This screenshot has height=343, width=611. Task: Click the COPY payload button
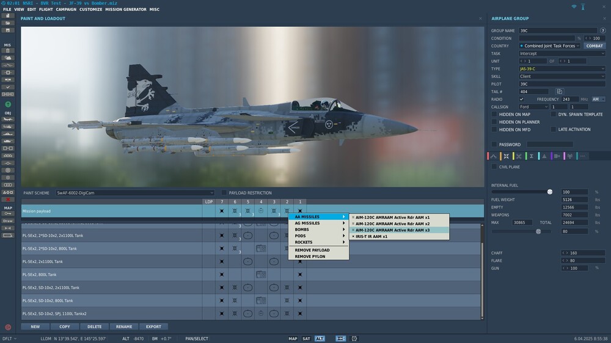pyautogui.click(x=65, y=327)
